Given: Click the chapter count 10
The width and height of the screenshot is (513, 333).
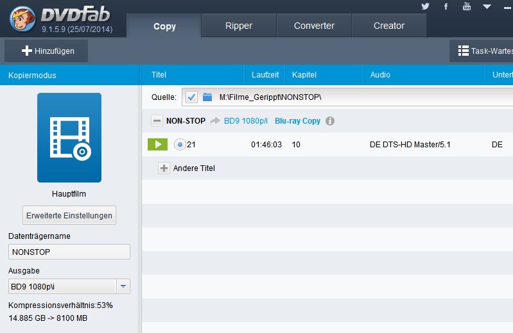Looking at the screenshot, I should [296, 144].
